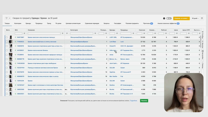Check the box for SKU 71390633 row
Screen dimensions: 208x117
tap(7, 42)
